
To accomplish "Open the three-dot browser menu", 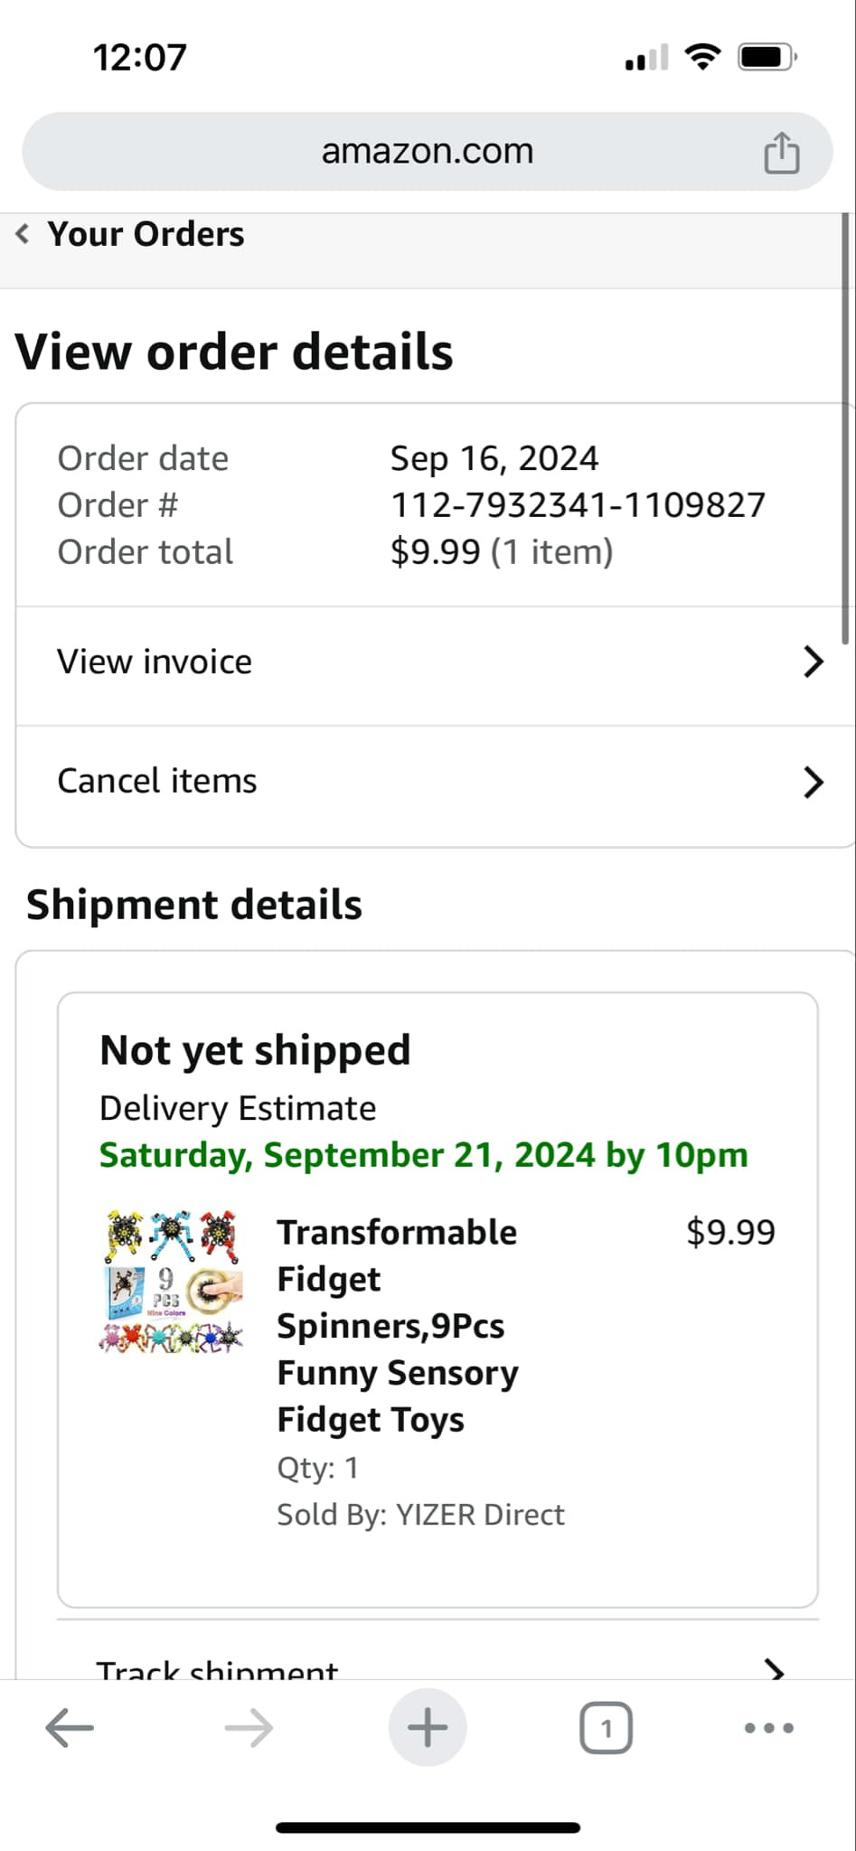I will [x=769, y=1728].
